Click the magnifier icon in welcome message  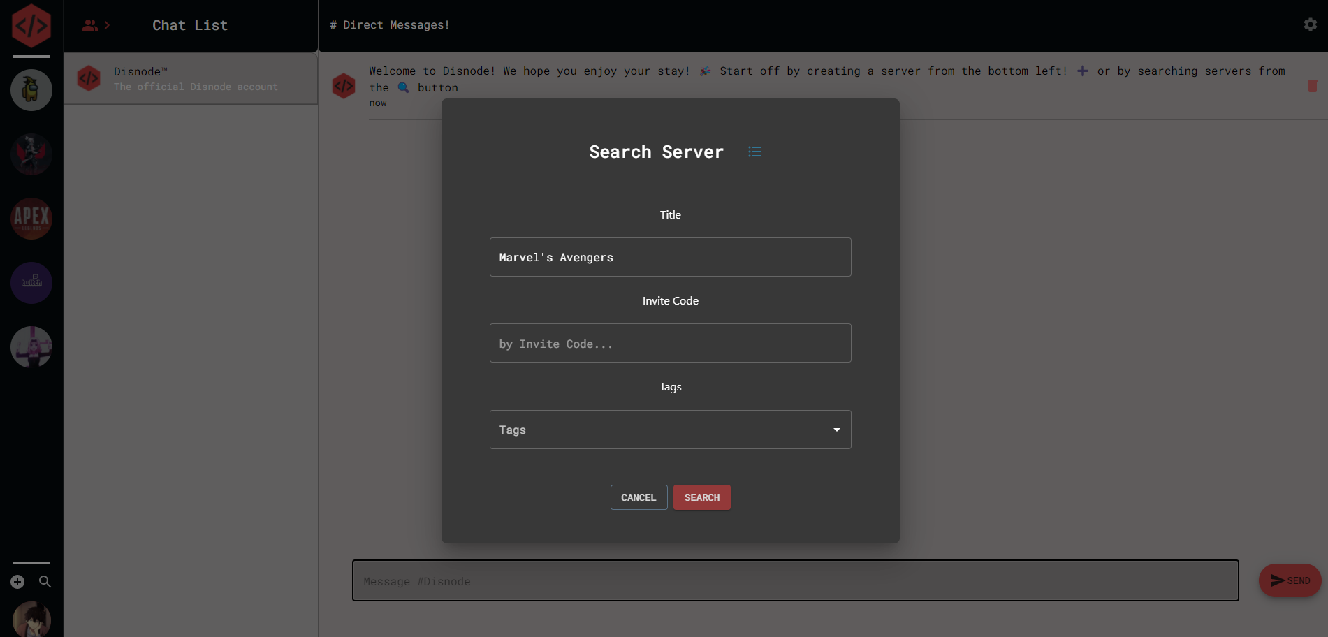click(x=403, y=87)
